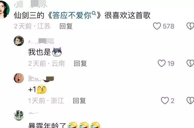The width and height of the screenshot is (194, 128).
Task: Click the 578 like count
Action: tap(169, 26)
